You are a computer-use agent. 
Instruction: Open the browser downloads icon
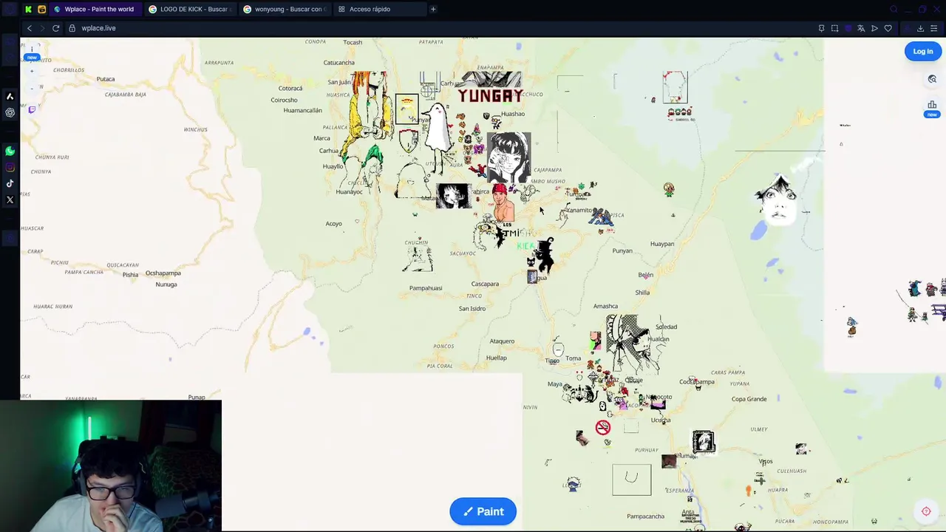point(920,28)
